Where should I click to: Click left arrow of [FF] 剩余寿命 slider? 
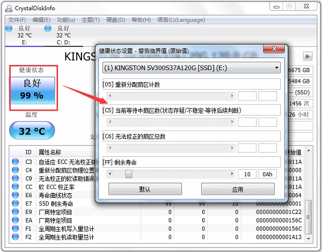(x=110, y=174)
